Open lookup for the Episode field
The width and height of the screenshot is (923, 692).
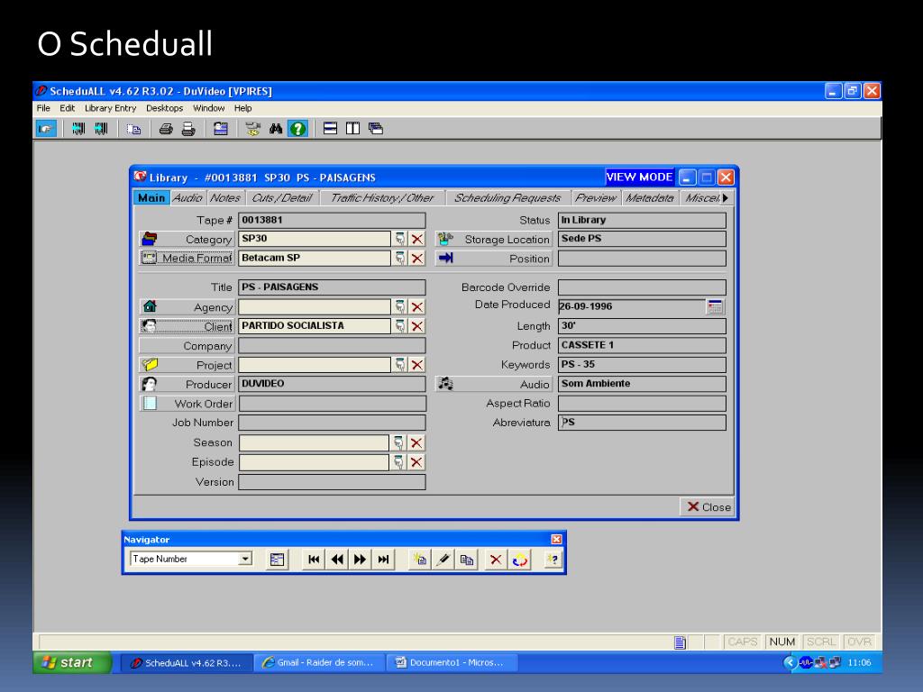[399, 462]
